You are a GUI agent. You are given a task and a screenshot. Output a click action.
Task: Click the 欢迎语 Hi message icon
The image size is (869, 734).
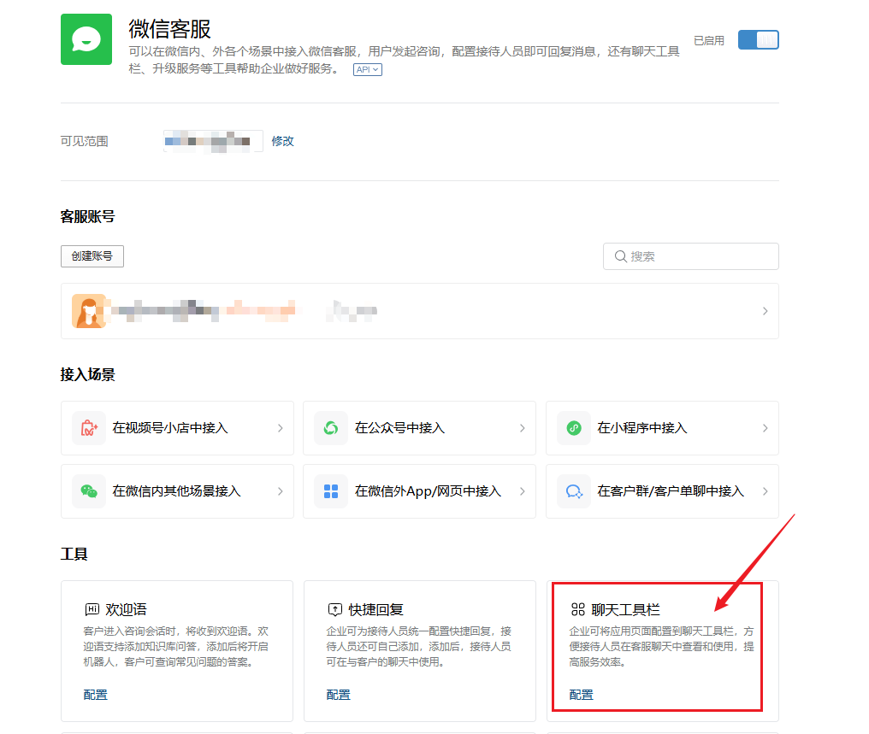pyautogui.click(x=92, y=609)
